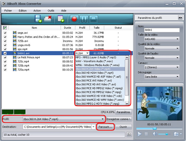Open the H.264 profile dropdown on tintin1.avi row
186x141 pixels.
(87, 53)
